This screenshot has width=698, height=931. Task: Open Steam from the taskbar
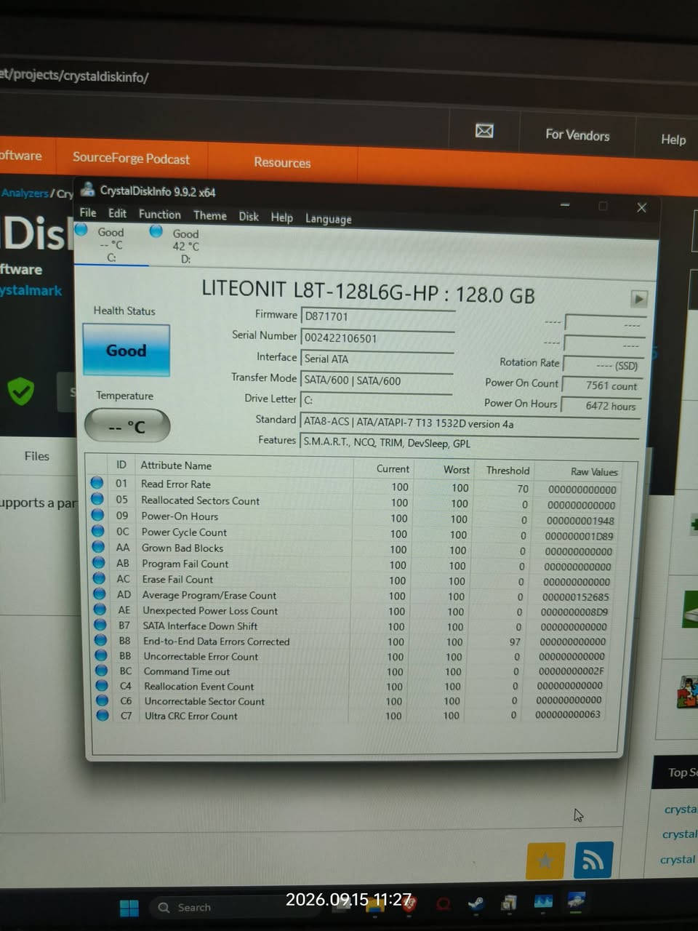[476, 904]
